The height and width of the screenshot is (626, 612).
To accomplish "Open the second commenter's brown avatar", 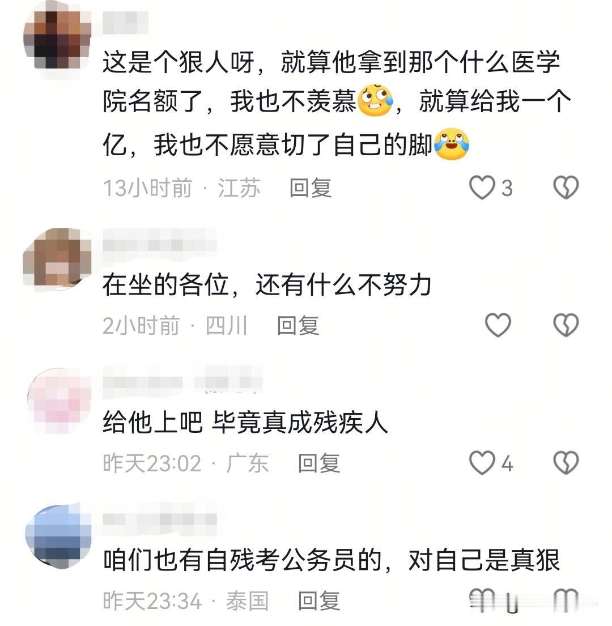I will [57, 258].
